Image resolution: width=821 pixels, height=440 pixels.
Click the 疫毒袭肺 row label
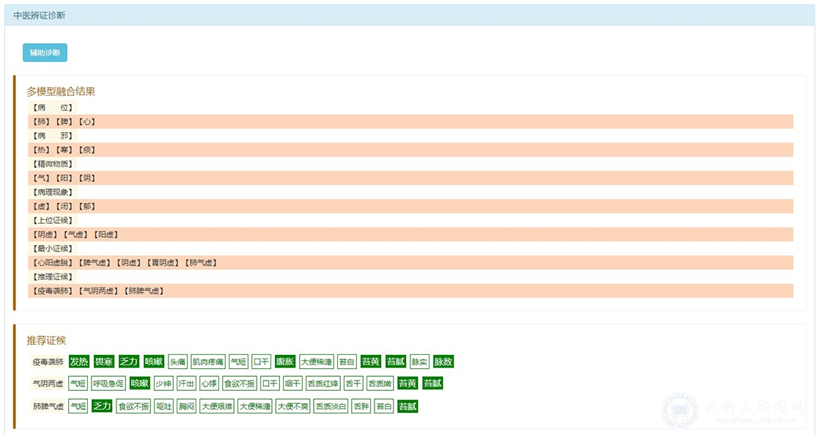pyautogui.click(x=48, y=362)
